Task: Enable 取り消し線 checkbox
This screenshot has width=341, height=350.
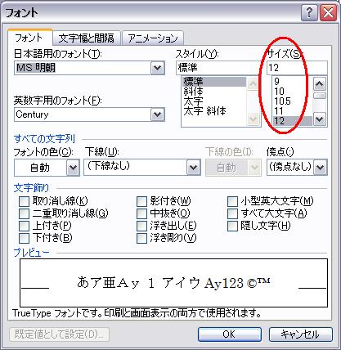Action: pyautogui.click(x=24, y=202)
